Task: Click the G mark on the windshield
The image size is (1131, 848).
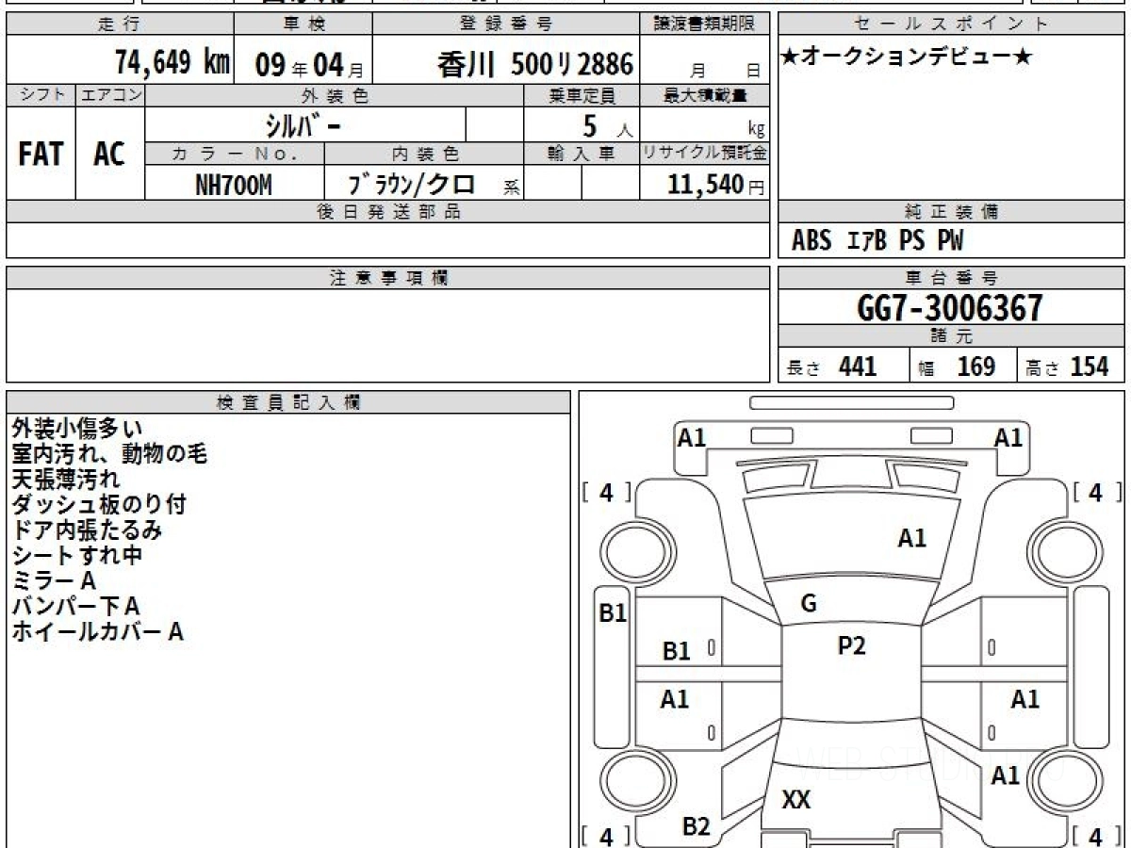Action: [809, 604]
